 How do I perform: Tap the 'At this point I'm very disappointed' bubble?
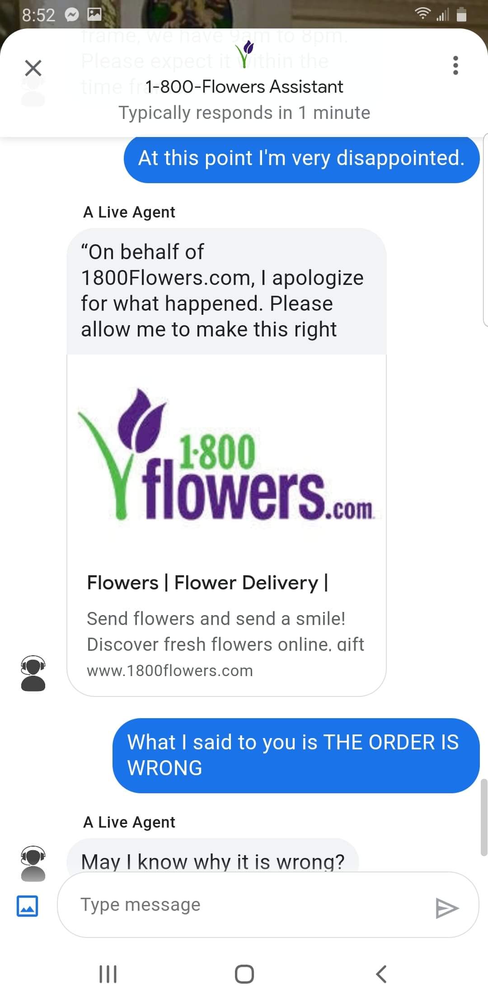(301, 159)
